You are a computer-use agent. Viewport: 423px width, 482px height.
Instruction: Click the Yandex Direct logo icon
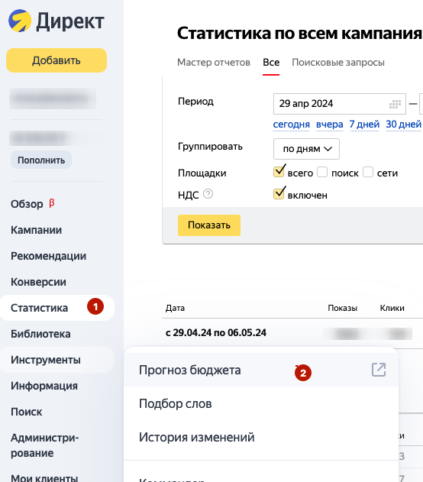pos(20,21)
